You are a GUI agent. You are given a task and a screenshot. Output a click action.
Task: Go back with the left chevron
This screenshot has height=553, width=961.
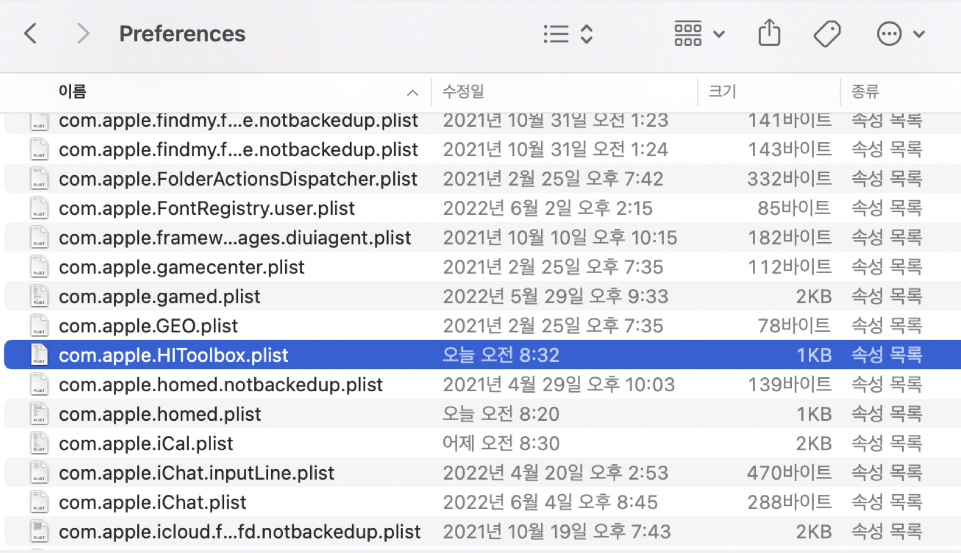click(31, 34)
